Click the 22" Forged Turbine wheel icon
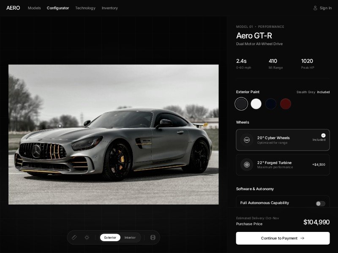The height and width of the screenshot is (253, 338). point(247,164)
